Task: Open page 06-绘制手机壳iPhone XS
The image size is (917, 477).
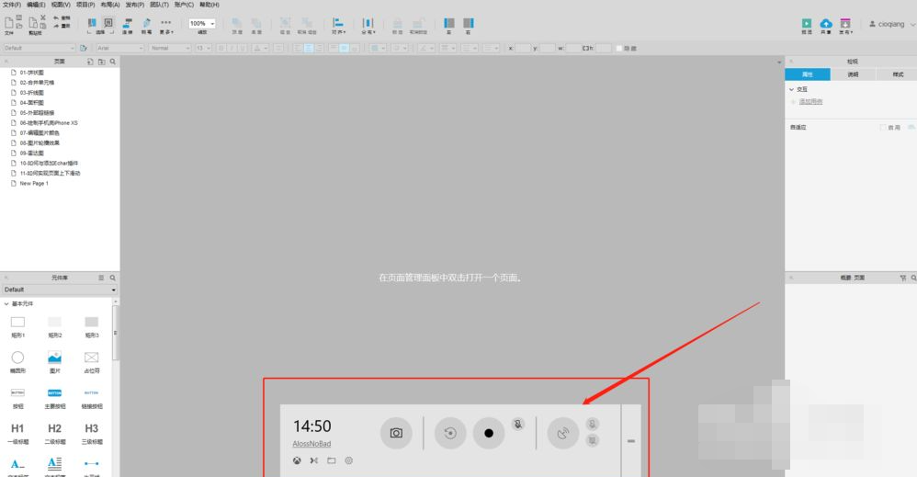Action: (x=50, y=122)
